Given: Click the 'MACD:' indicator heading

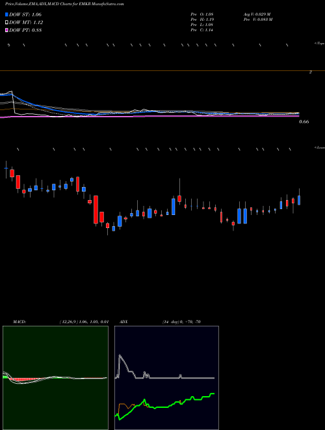Looking at the screenshot, I should (x=19, y=322).
